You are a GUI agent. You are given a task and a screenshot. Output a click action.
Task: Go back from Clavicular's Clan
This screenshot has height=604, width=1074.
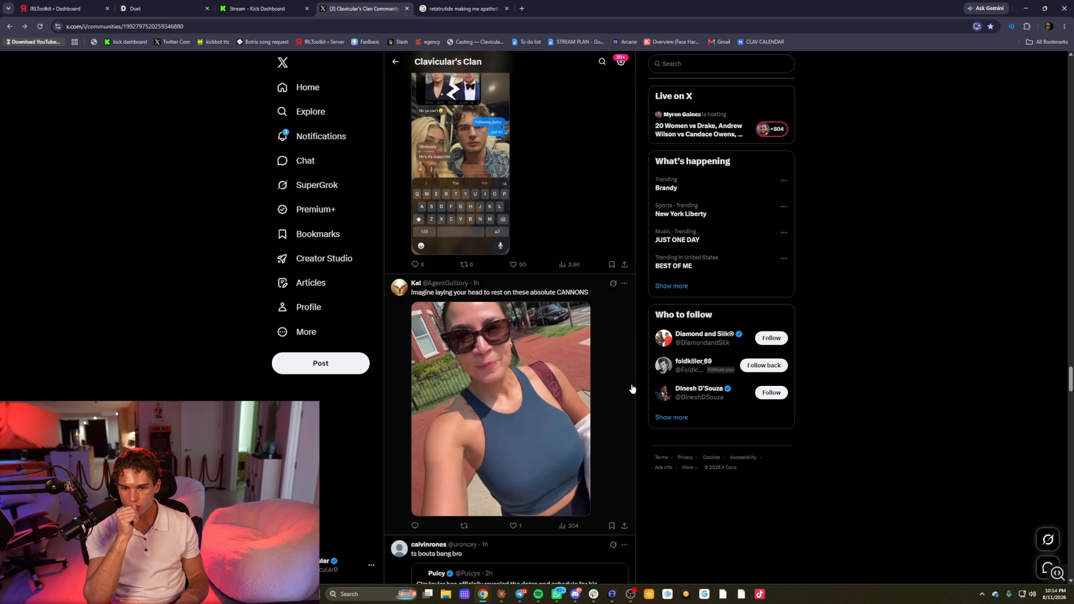[x=395, y=62]
